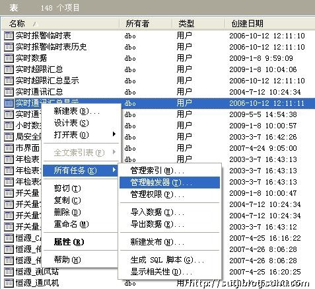Select table name 实时报警临时表历史
This screenshot has width=315, height=289.
click(51, 47)
